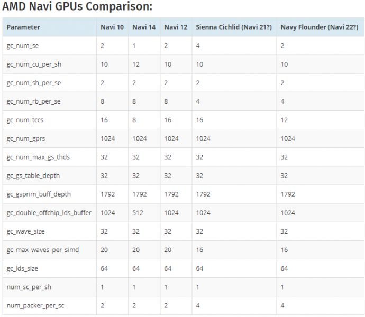The image size is (365, 317).
Task: Click the gc_num_tccs parameter name
Action: point(25,120)
